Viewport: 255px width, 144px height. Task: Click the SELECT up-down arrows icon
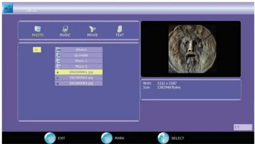tap(163, 138)
